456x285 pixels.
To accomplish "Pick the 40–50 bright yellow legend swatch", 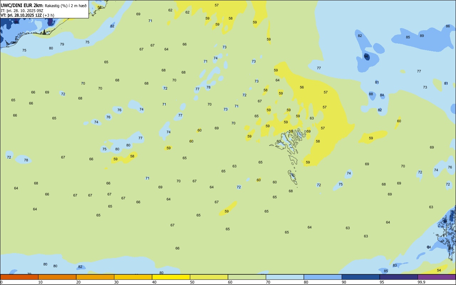I will coord(171,277).
